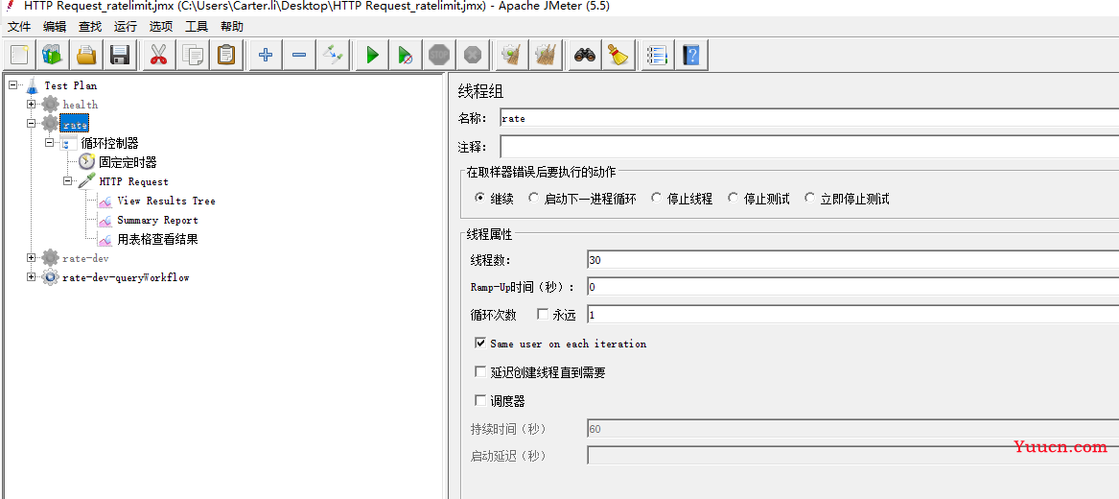The height and width of the screenshot is (499, 1119).
Task: Uncheck Same user on each iteration
Action: (480, 344)
